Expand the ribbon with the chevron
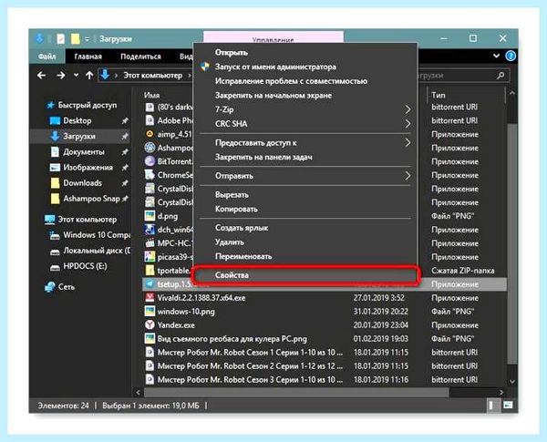This screenshot has height=442, width=547. (496, 56)
